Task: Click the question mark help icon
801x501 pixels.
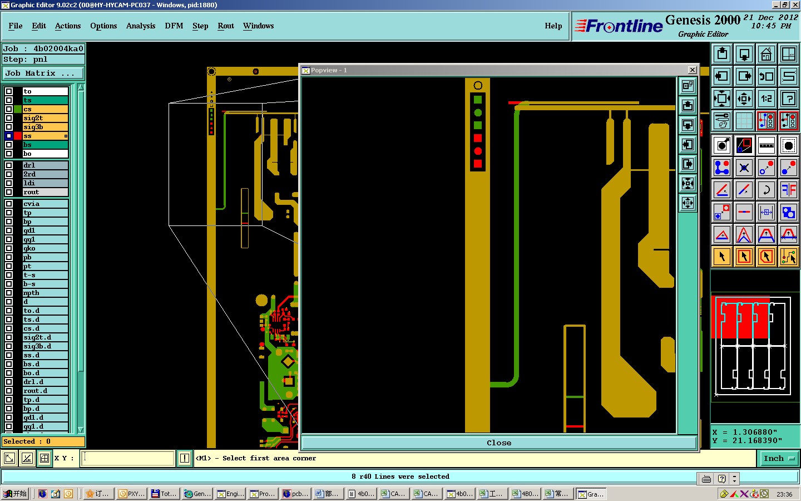Action: click(789, 99)
